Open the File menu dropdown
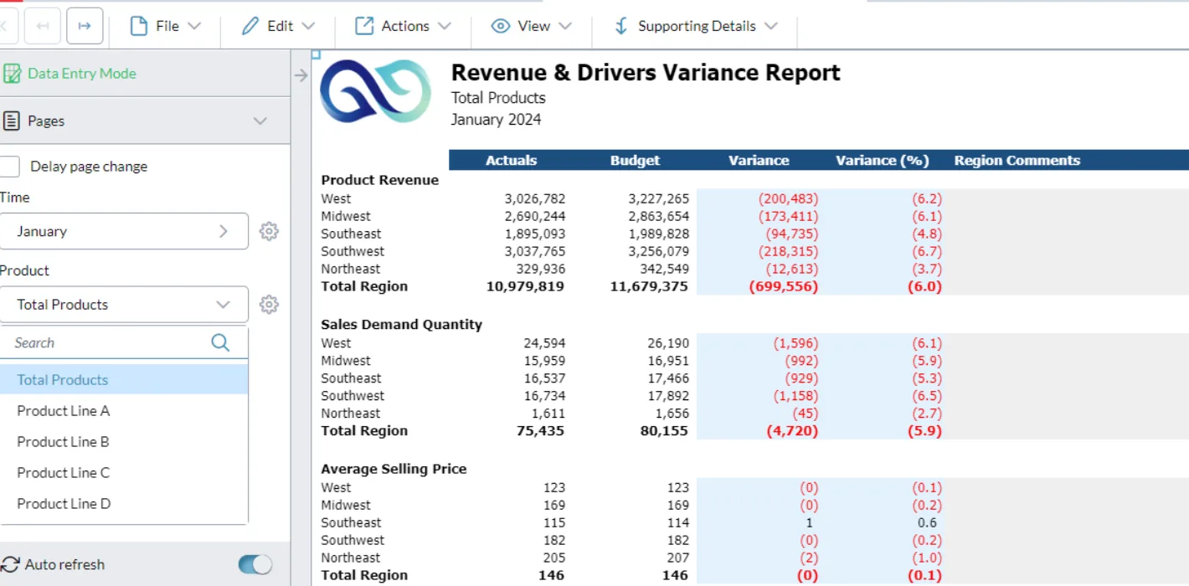 click(166, 26)
